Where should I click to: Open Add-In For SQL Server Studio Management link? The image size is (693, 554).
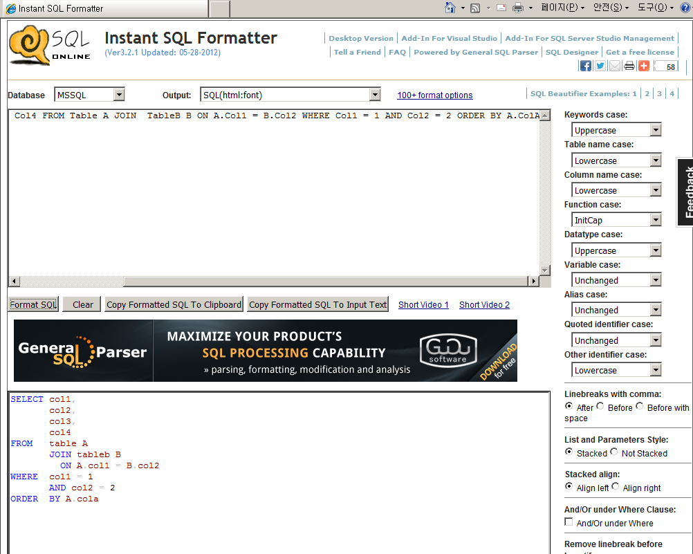point(589,39)
